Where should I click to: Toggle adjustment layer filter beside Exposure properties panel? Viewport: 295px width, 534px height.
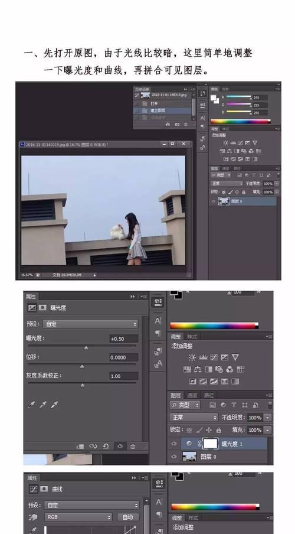click(x=223, y=405)
